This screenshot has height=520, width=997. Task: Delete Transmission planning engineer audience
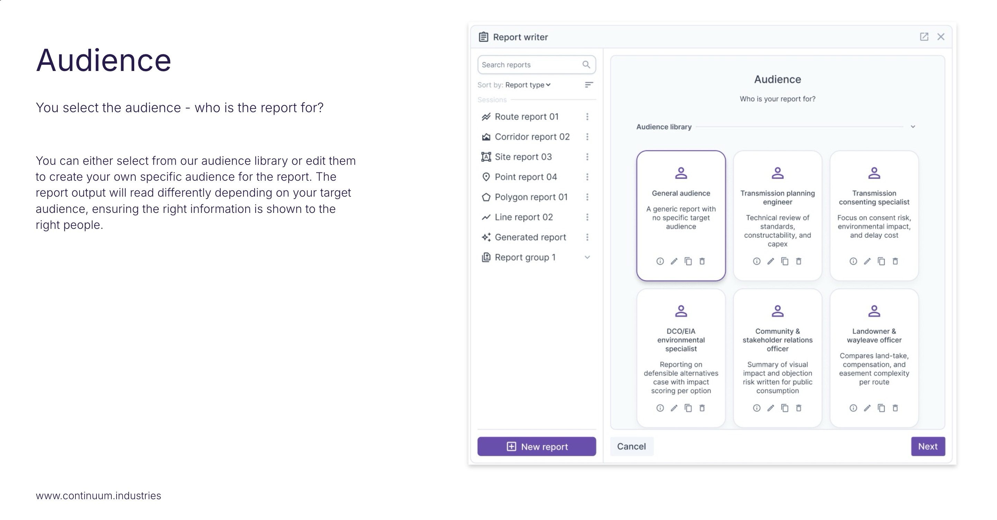[798, 261]
